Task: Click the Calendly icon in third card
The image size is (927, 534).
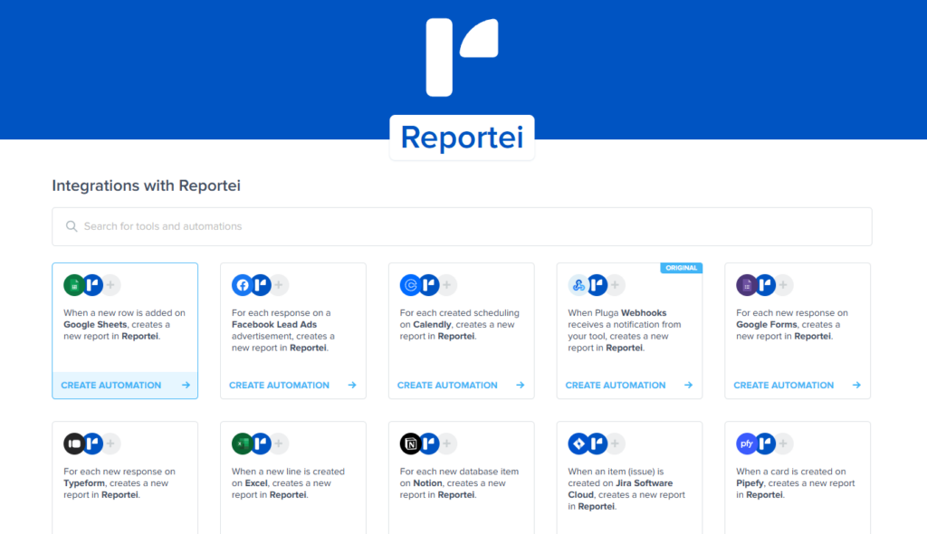Action: coord(411,285)
